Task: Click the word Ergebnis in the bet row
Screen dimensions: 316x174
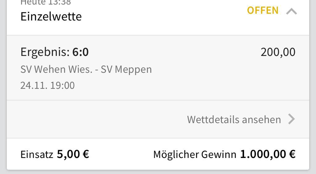Action: tap(45, 52)
